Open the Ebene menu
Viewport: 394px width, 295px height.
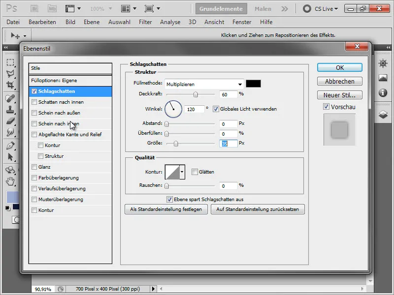click(92, 22)
